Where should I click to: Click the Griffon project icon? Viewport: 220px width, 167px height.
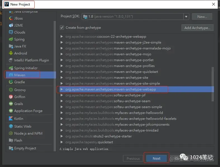pos(11,97)
